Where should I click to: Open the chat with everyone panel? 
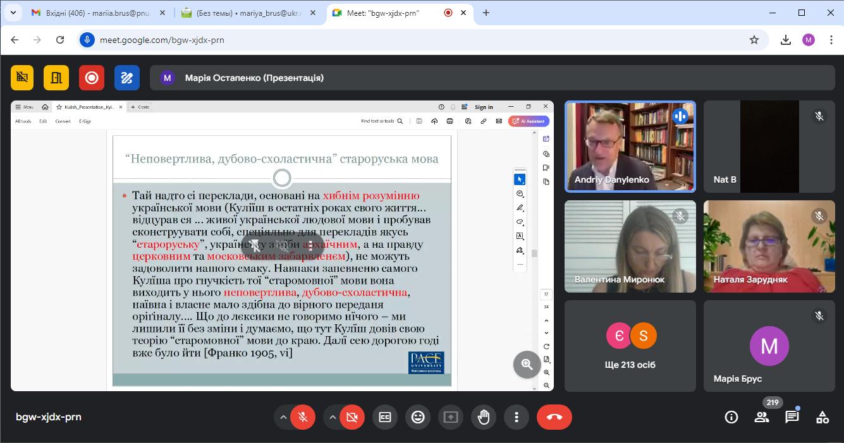(792, 417)
